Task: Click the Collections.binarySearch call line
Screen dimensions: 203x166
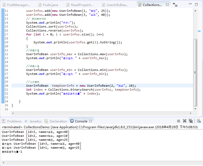Action: pos(83,90)
